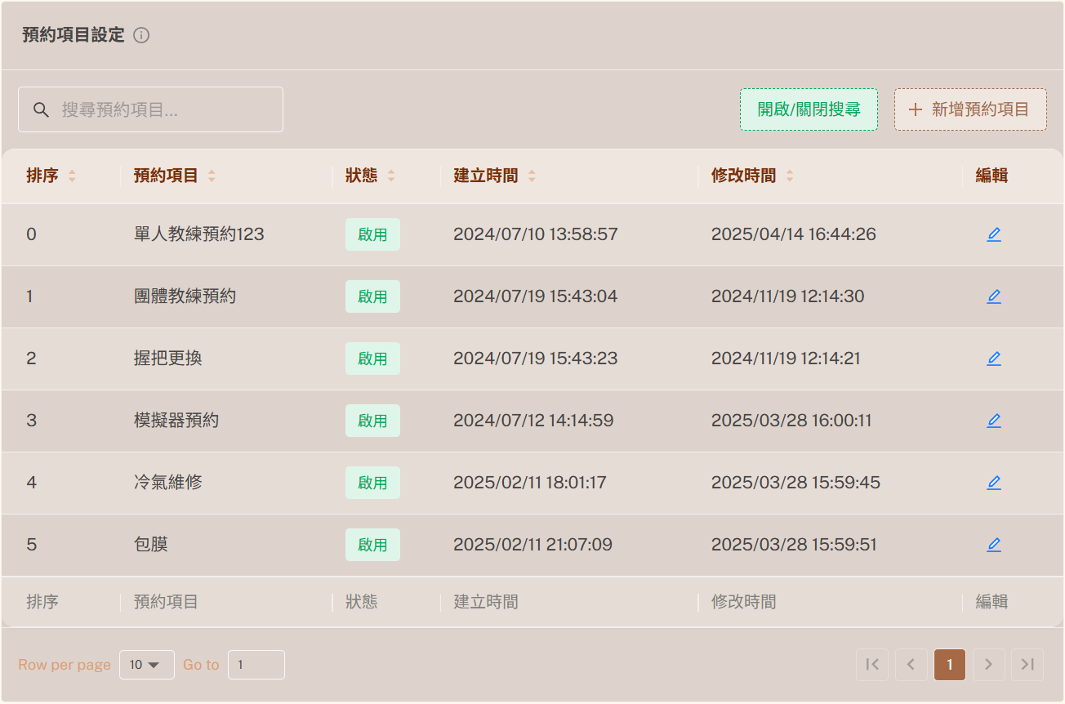Click edit pencil for 單人教練預約123 row
1065x704 pixels.
tap(993, 234)
